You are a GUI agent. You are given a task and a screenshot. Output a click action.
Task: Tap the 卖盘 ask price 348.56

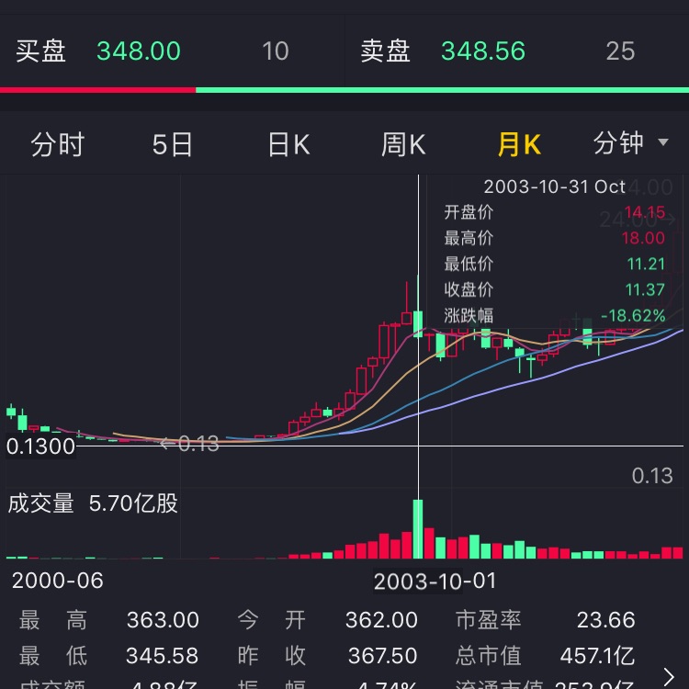(x=483, y=51)
